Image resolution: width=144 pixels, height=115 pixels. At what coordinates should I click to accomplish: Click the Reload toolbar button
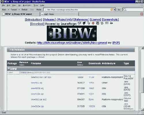(24, 10)
